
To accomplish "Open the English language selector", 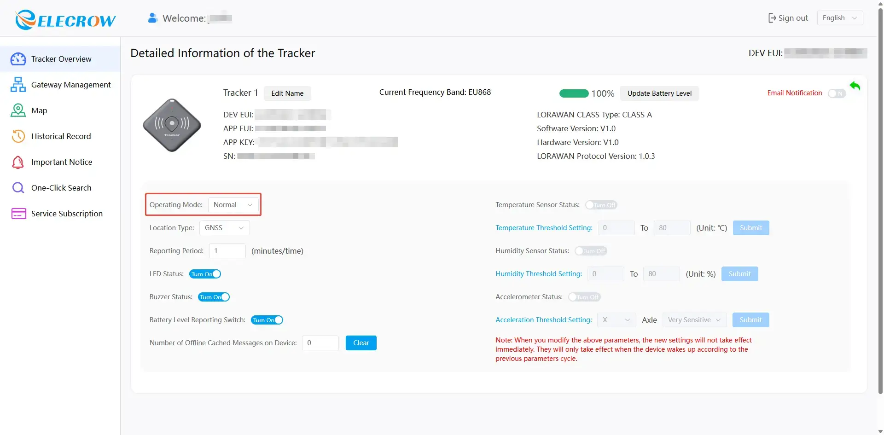I will coord(839,18).
